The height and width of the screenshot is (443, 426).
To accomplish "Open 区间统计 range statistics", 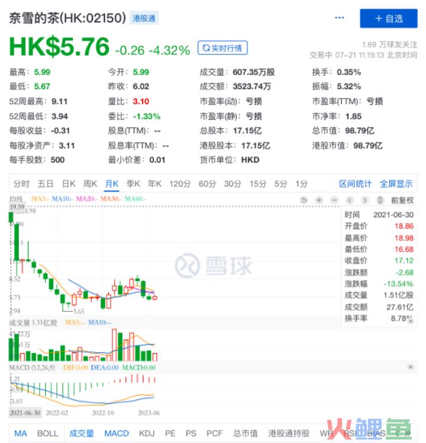I will (355, 184).
